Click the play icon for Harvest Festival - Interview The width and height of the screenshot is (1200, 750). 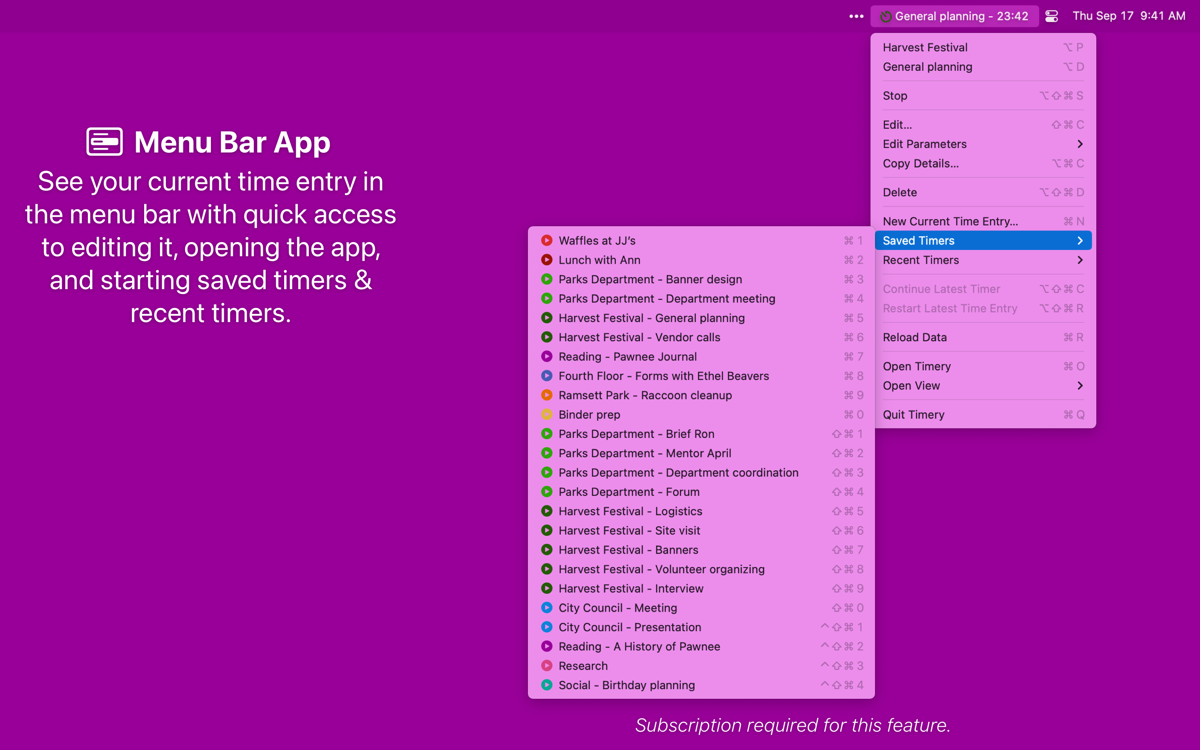546,589
